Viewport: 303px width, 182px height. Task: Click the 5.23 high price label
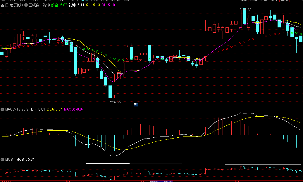pyautogui.click(x=247, y=10)
